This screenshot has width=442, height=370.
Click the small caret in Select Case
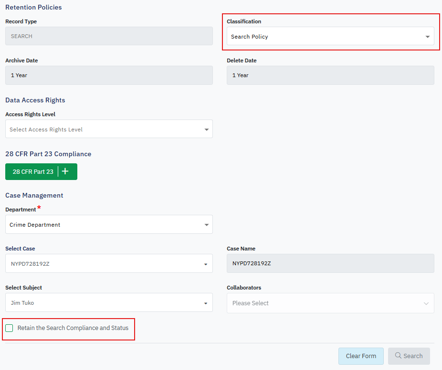click(x=206, y=264)
